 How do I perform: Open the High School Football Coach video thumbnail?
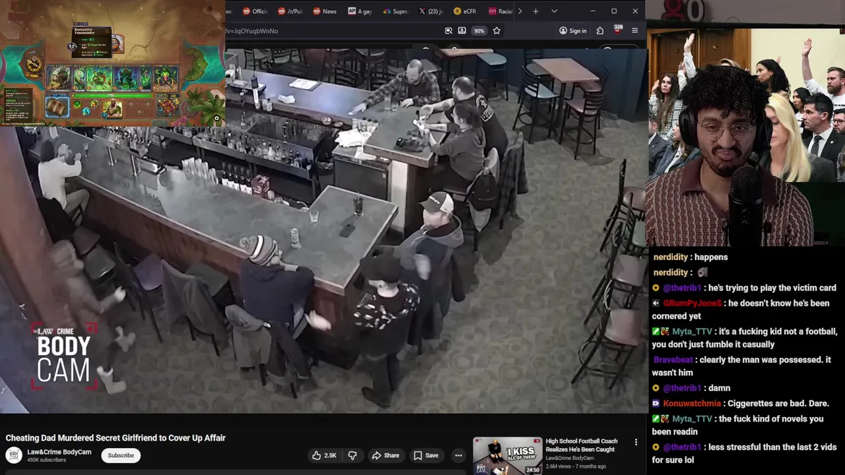(x=508, y=456)
